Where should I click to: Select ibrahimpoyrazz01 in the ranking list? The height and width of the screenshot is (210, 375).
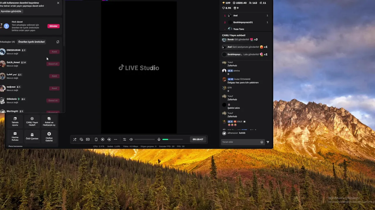tap(246, 22)
